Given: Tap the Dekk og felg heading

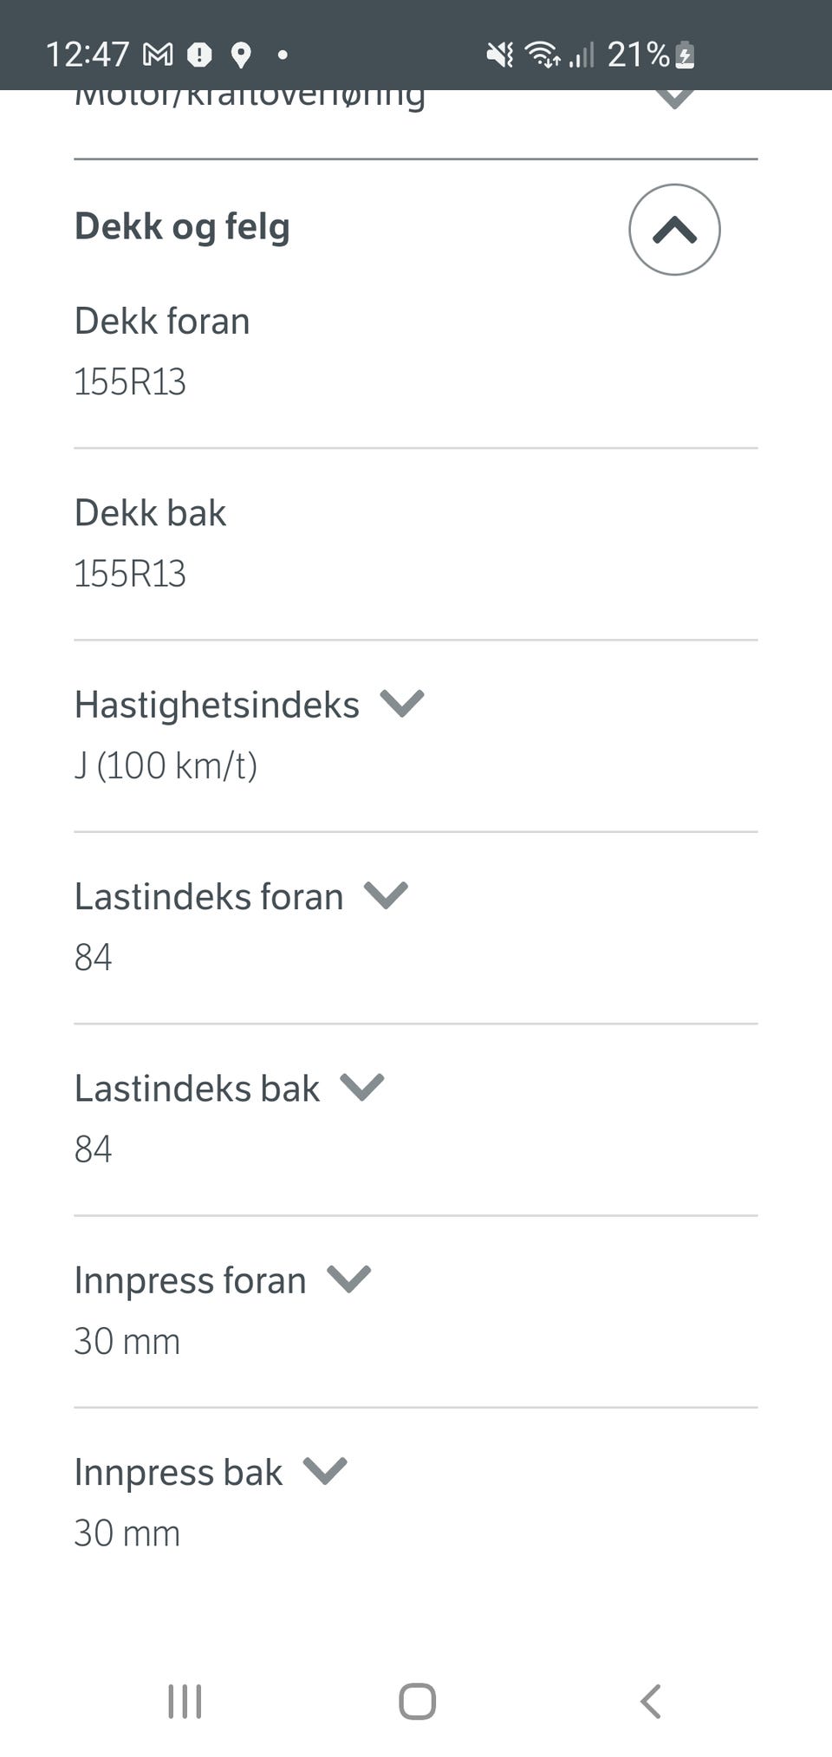Looking at the screenshot, I should 182,227.
